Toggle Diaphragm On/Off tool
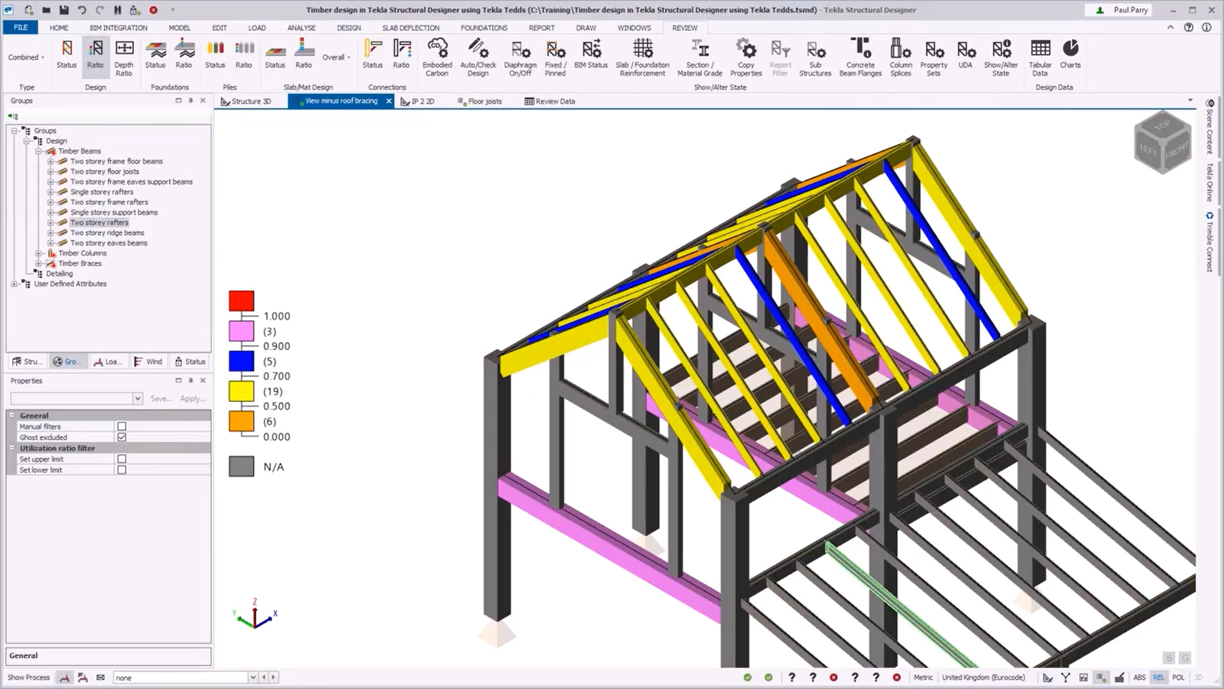The width and height of the screenshot is (1224, 689). (520, 58)
